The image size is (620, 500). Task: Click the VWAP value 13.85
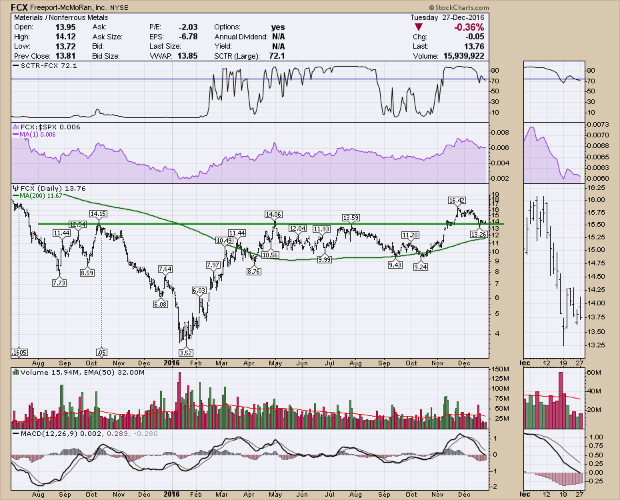(x=187, y=56)
